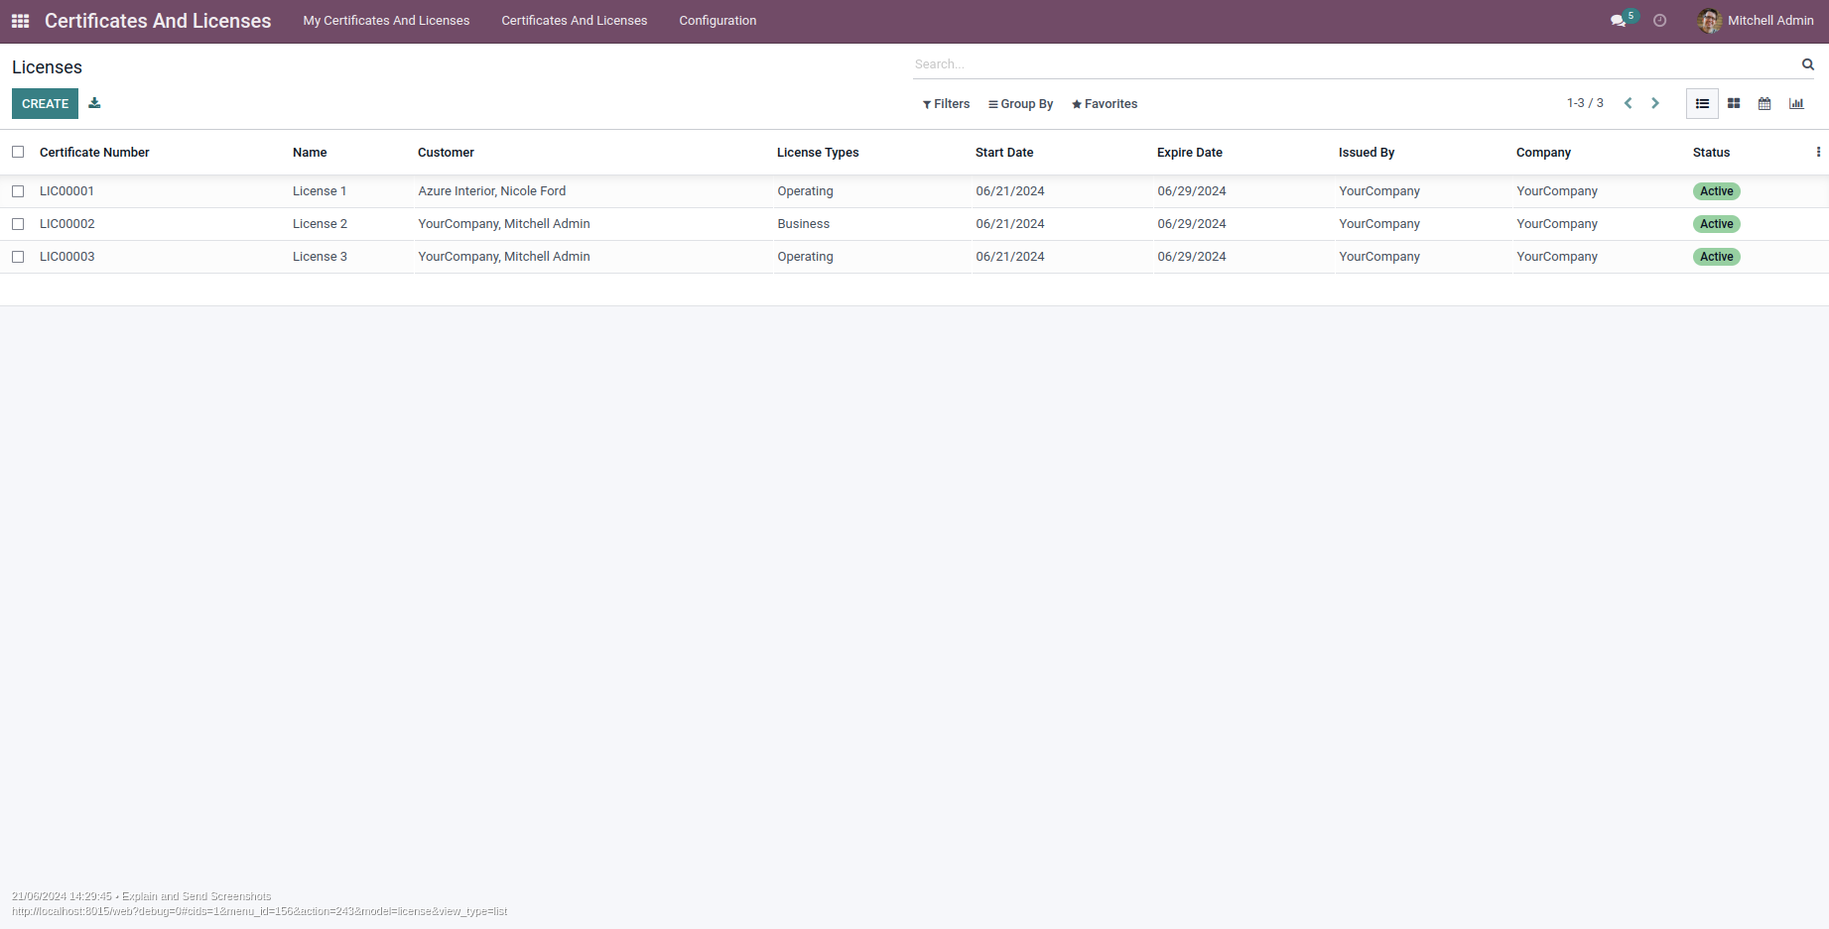This screenshot has height=929, width=1829.
Task: Click the License 3 name cell
Action: click(x=320, y=257)
